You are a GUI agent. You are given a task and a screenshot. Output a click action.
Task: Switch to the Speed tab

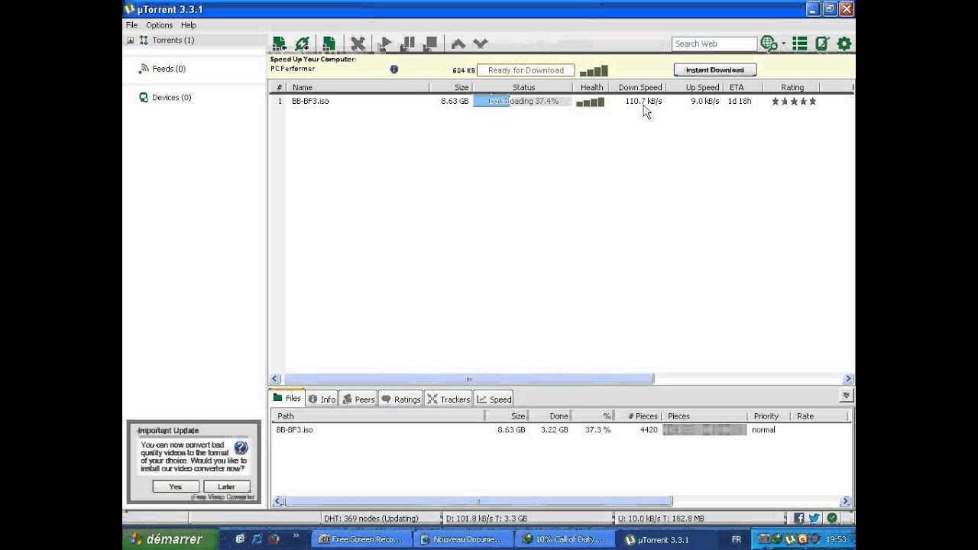point(494,399)
